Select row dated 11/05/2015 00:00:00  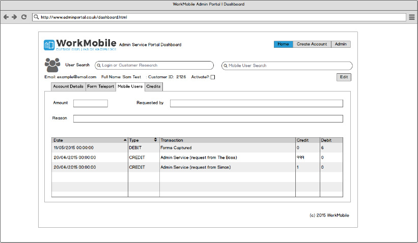[x=197, y=148]
